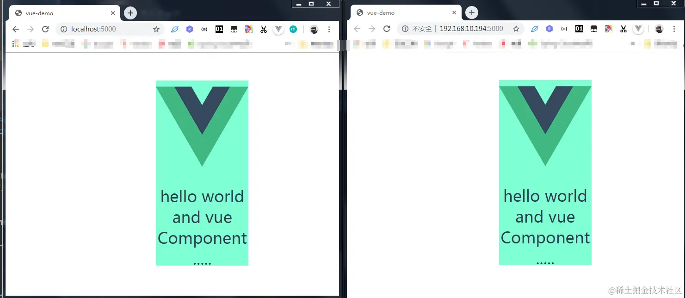This screenshot has height=298, width=685.
Task: Open Tampermonkey extension in right window
Action: click(594, 29)
